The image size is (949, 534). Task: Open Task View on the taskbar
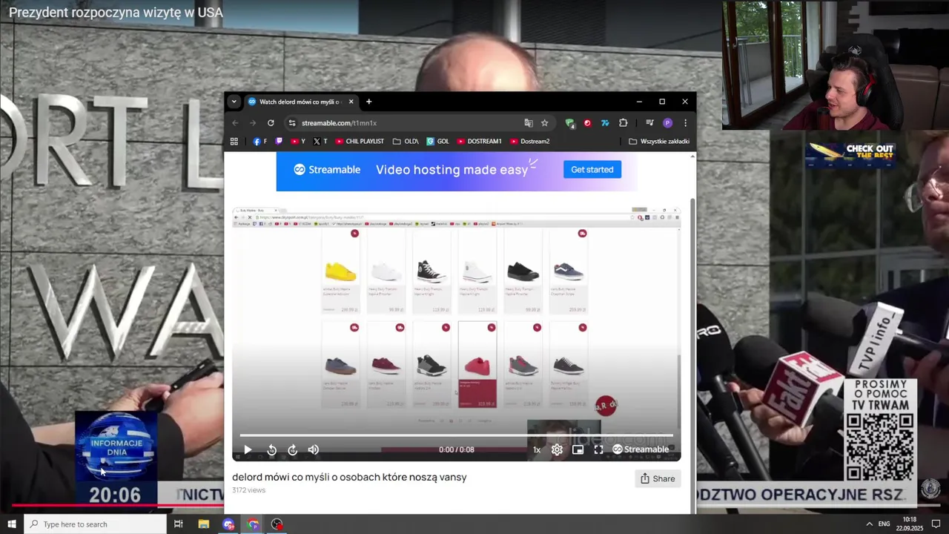(x=178, y=524)
